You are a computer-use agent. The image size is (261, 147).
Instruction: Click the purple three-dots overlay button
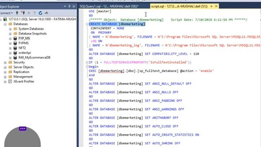(x=22, y=129)
